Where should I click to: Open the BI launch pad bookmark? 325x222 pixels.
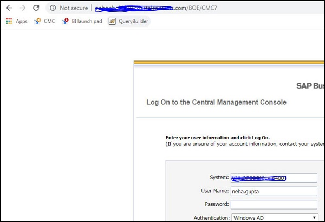pos(82,22)
